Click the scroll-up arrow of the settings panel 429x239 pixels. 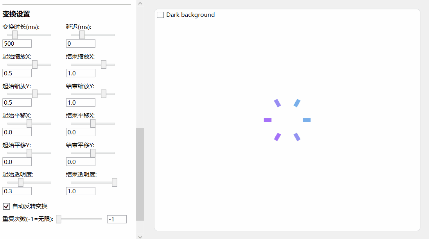point(140,4)
